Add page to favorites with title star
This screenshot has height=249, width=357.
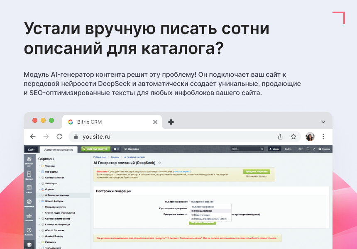pos(159,163)
